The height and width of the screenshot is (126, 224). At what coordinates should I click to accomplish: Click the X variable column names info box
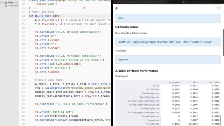click(168, 42)
